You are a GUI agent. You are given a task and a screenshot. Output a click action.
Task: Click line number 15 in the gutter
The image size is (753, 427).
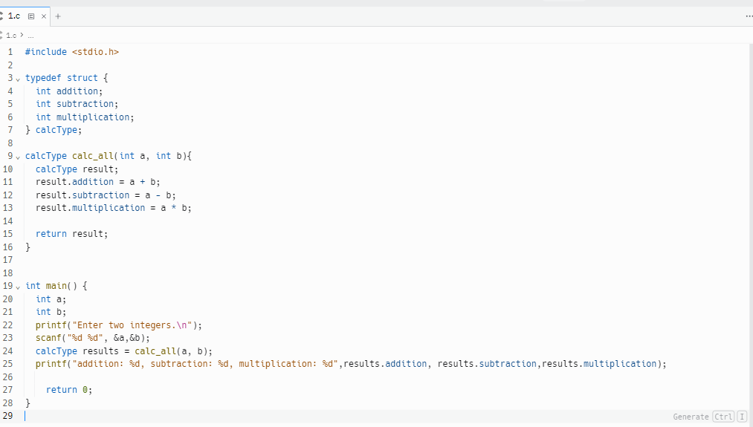pos(7,234)
